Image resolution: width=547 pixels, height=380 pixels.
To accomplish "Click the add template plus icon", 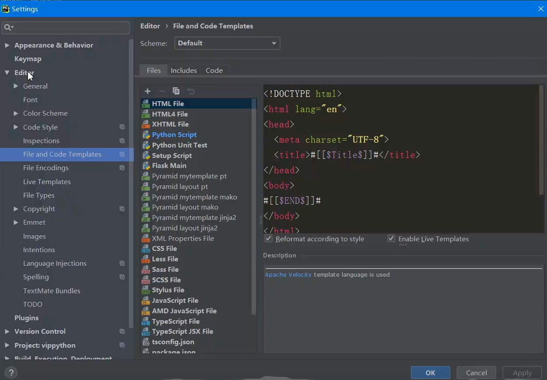I will [148, 91].
